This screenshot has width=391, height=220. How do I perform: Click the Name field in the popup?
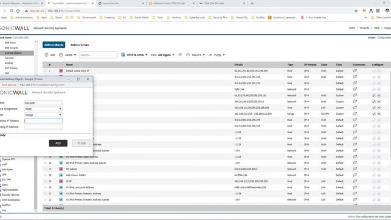click(43, 103)
